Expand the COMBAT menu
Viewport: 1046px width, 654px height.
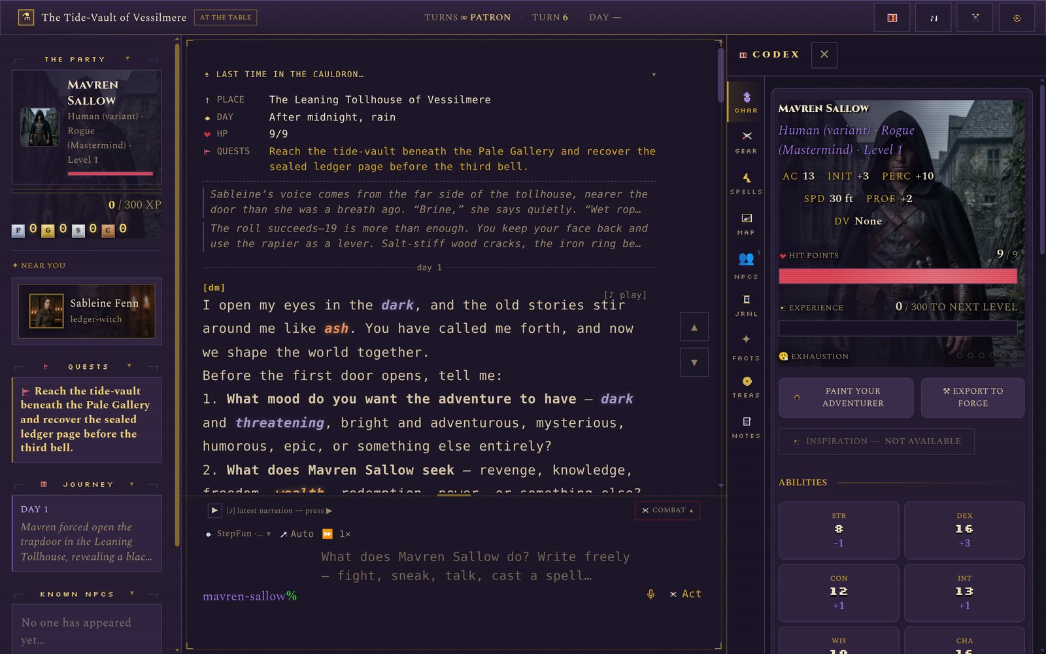(667, 510)
